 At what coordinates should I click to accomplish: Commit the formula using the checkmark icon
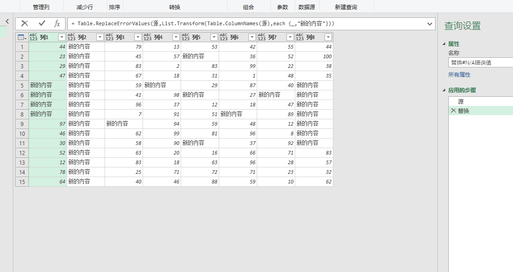pos(42,24)
